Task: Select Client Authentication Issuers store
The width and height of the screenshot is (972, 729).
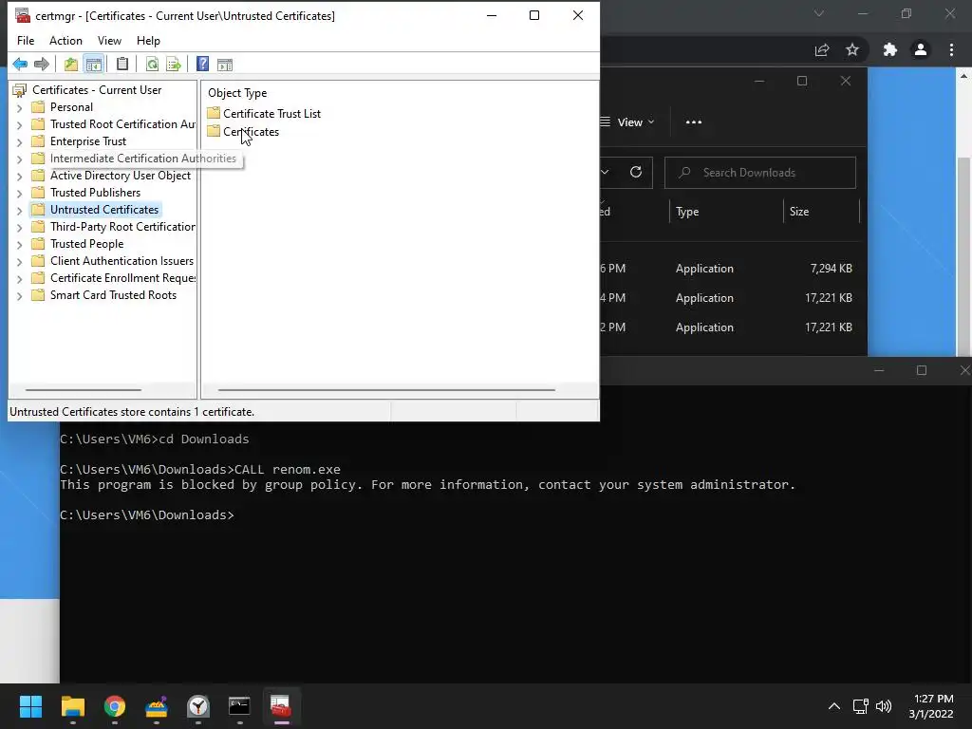Action: point(122,261)
